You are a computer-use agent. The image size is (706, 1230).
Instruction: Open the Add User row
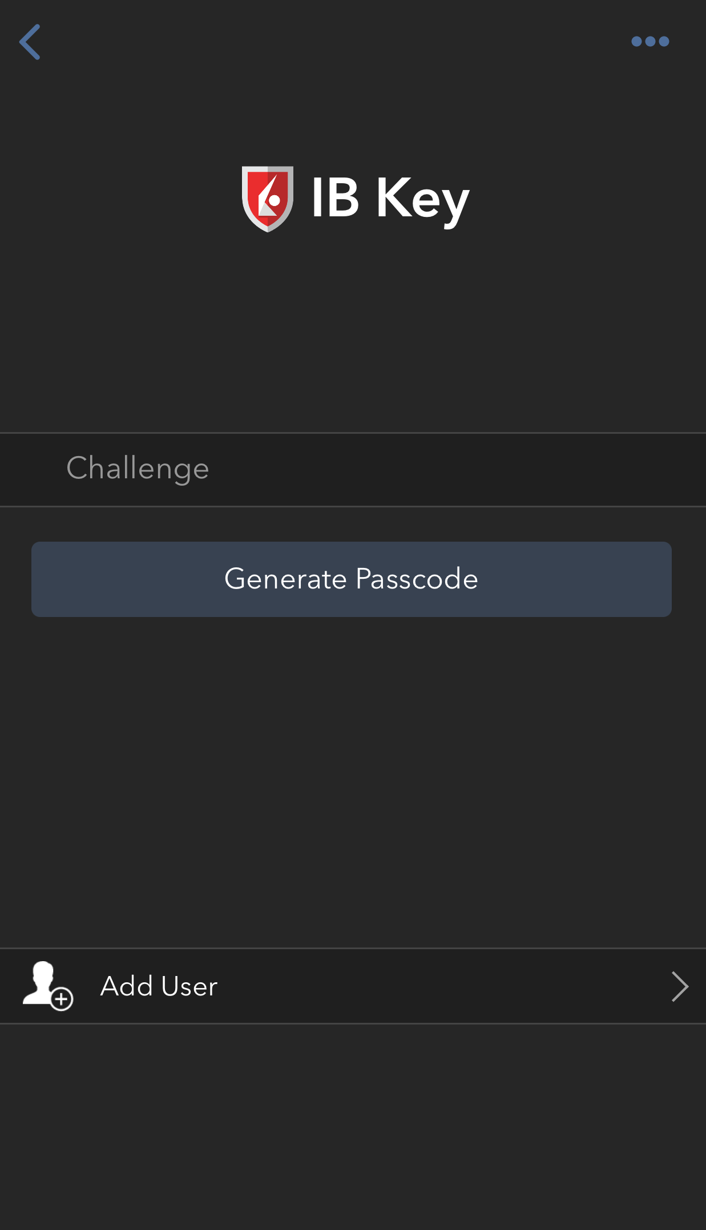pyautogui.click(x=353, y=986)
